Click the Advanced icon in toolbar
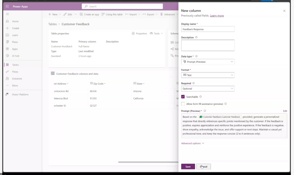The height and width of the screenshot is (175, 294). tap(161, 14)
